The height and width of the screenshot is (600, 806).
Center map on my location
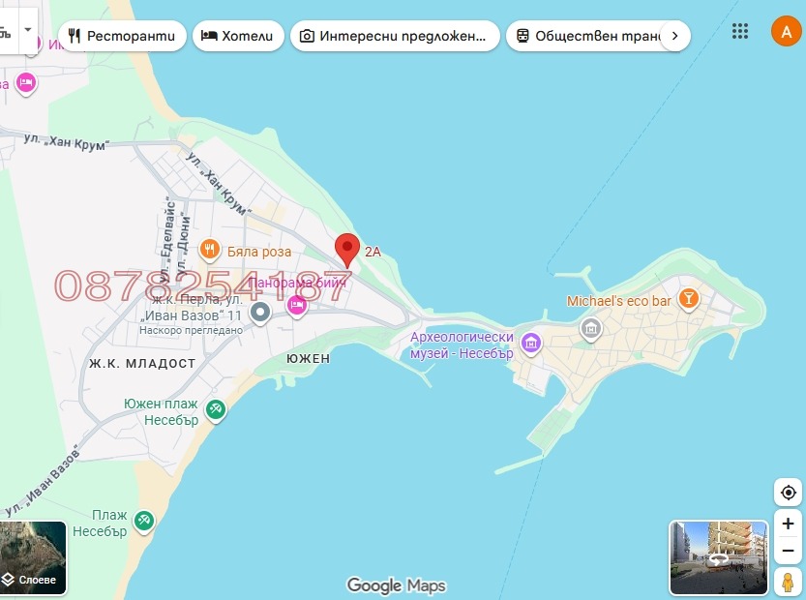(788, 493)
